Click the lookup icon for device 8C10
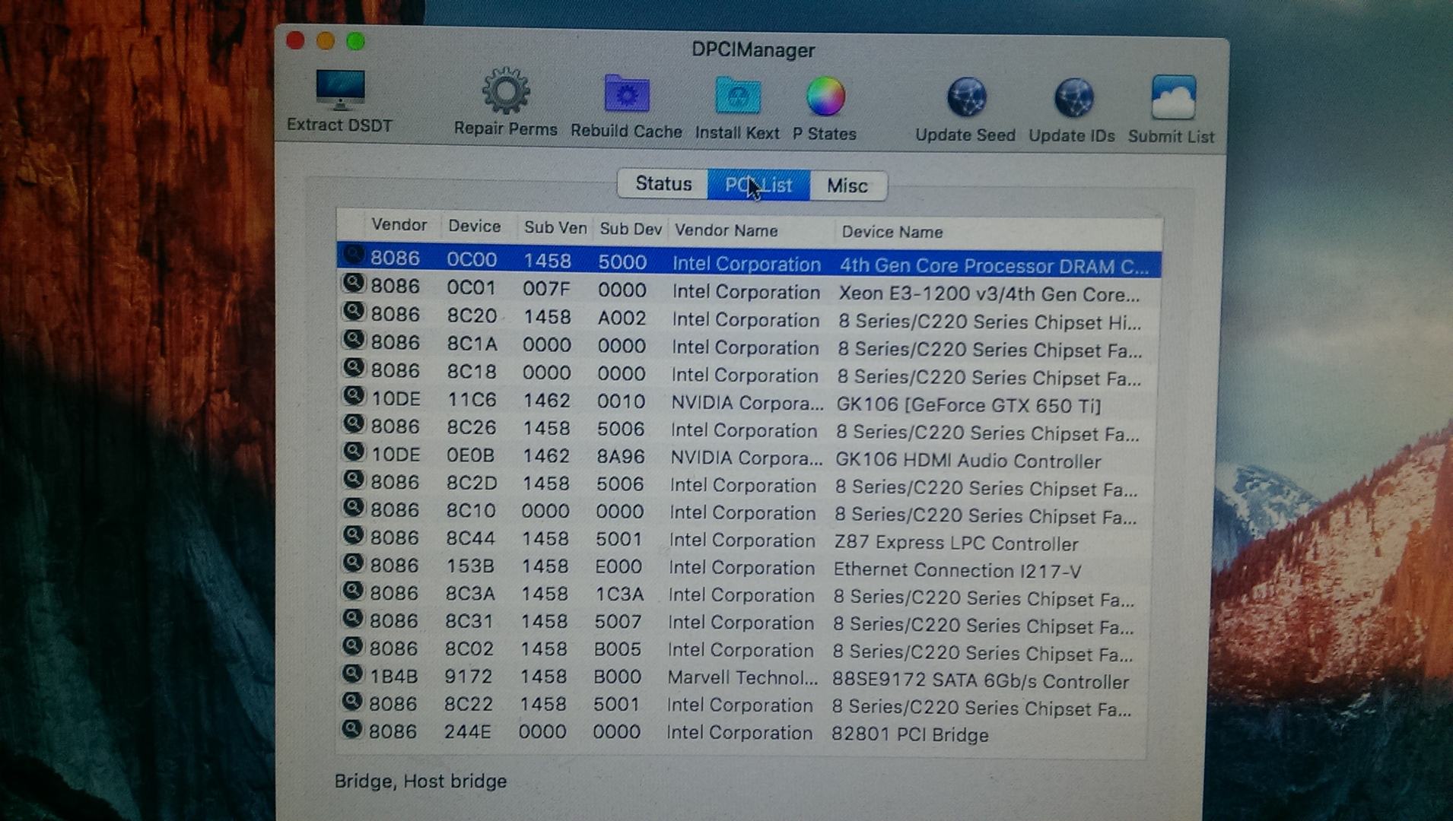This screenshot has width=1453, height=821. click(x=353, y=507)
